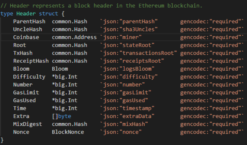The width and height of the screenshot is (247, 145).
Task: Click the "gasLimit" json tag
Action: pos(135,93)
